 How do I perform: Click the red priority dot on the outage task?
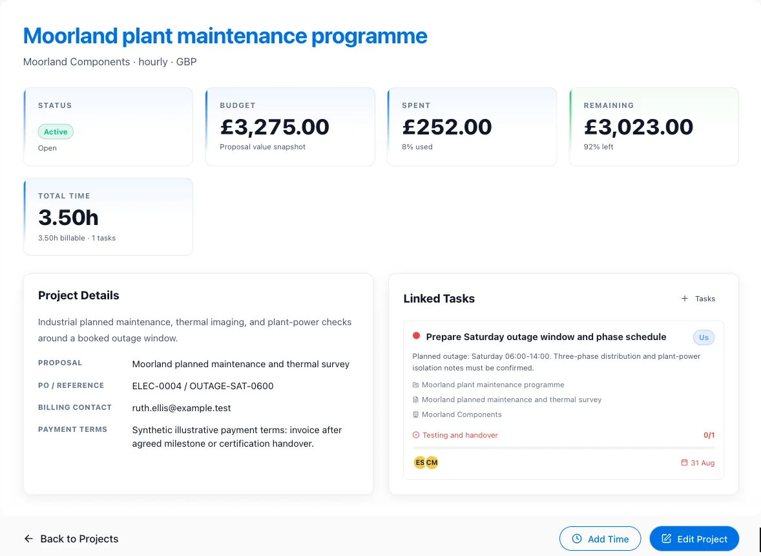(416, 336)
